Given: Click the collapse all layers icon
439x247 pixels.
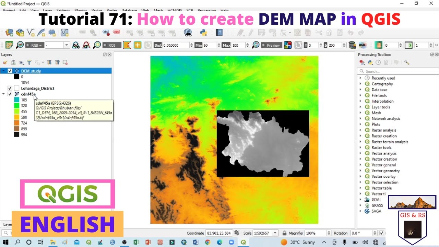Looking at the screenshot, I should (57, 62).
